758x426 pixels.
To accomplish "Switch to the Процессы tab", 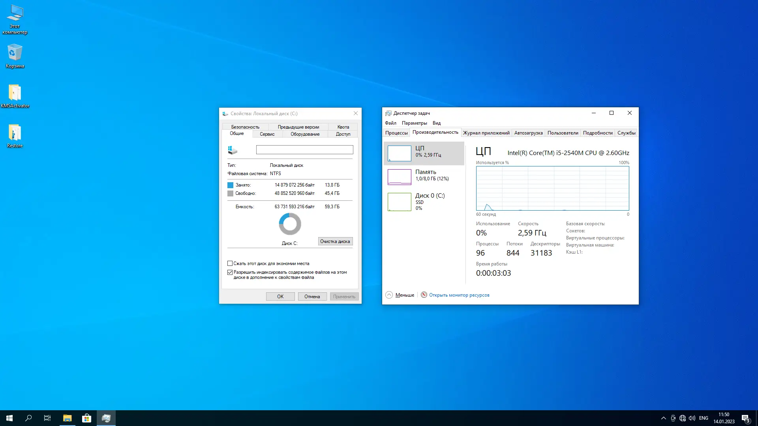I will pyautogui.click(x=396, y=133).
